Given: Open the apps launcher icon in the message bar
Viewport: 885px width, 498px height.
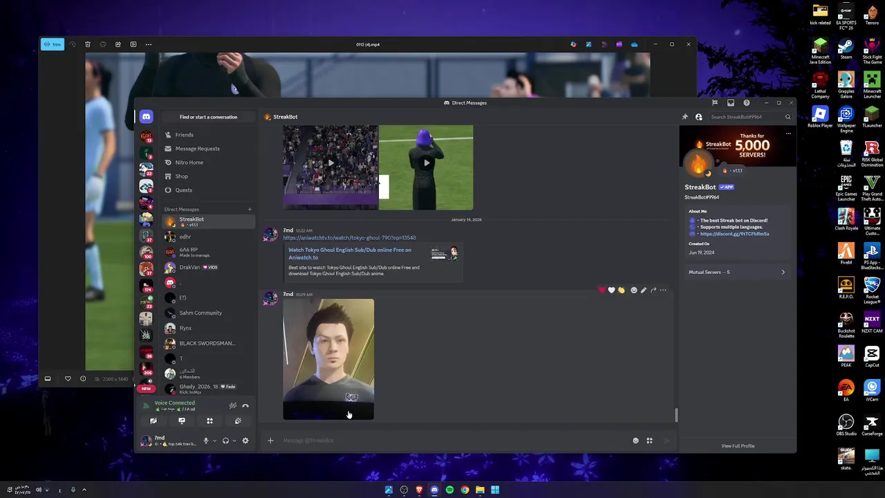Looking at the screenshot, I should click(x=649, y=441).
